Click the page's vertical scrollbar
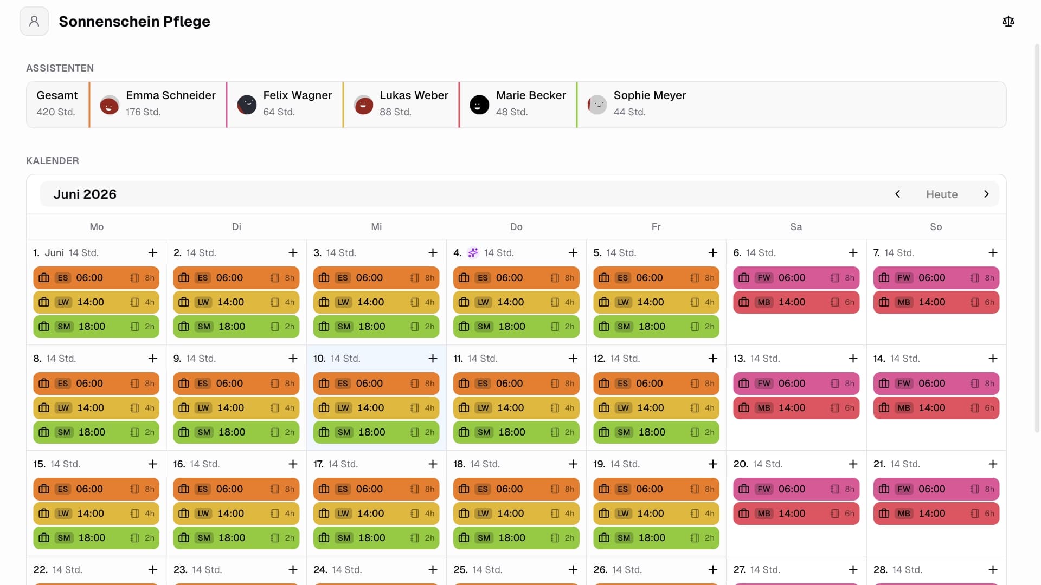The image size is (1041, 585). click(1037, 238)
